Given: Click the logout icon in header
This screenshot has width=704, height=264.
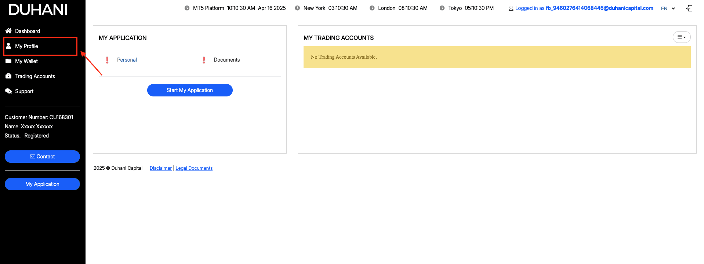Looking at the screenshot, I should (689, 8).
